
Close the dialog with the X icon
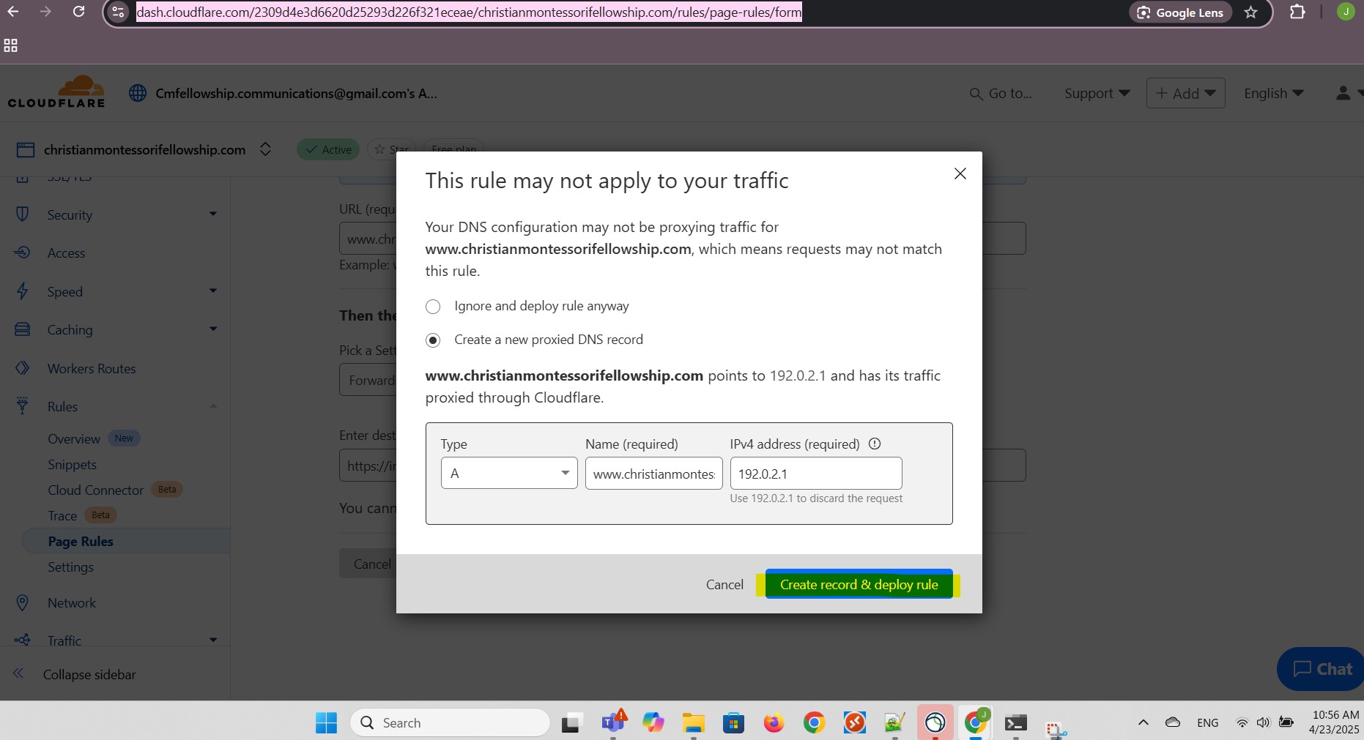(960, 173)
